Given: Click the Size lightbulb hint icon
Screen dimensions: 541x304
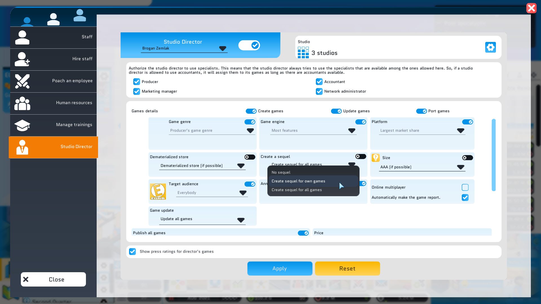Looking at the screenshot, I should (376, 158).
